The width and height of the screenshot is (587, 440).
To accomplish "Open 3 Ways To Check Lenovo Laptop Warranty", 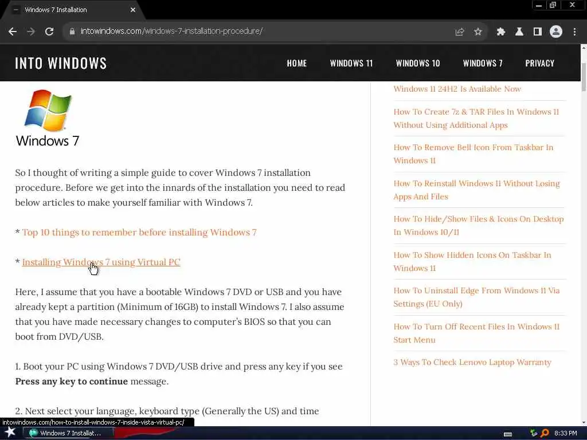I will (472, 362).
